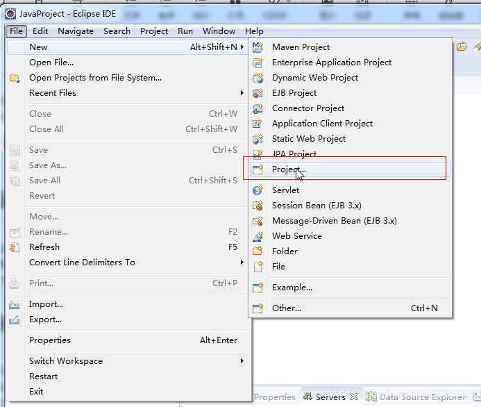Screen dimensions: 481x407
Task: Select Export... menu entry
Action: tap(127, 319)
